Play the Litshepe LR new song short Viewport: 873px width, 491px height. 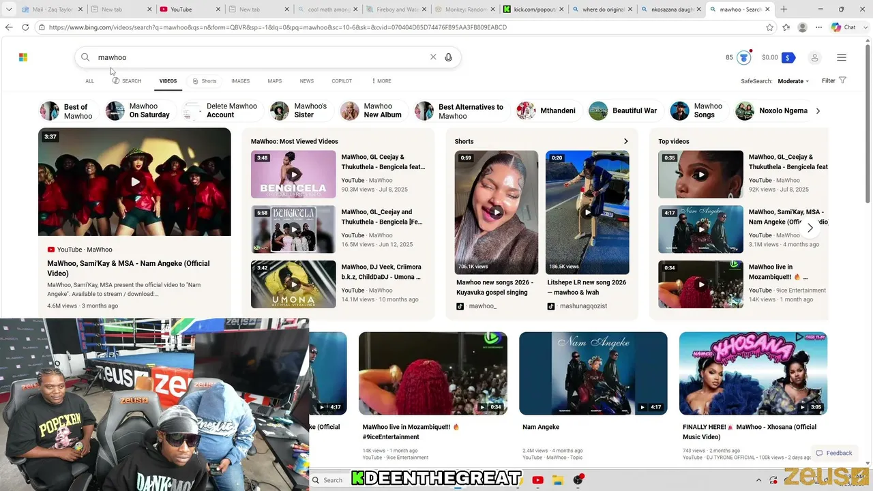(x=587, y=212)
